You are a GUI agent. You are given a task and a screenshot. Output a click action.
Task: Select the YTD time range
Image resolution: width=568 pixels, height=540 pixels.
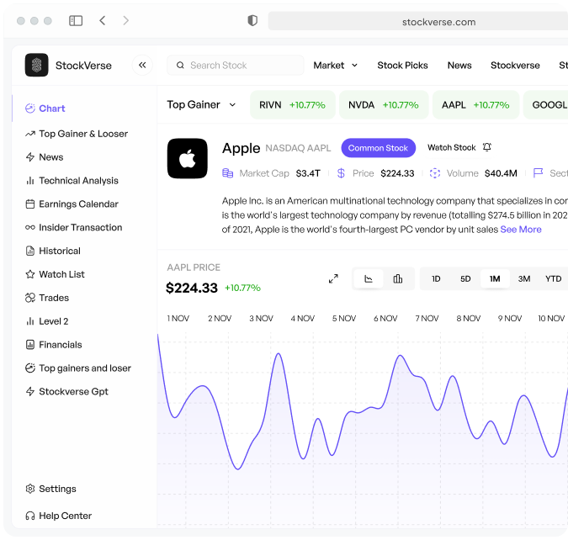point(554,279)
